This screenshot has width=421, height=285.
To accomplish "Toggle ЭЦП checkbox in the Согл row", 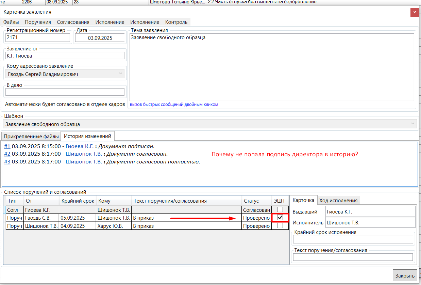I will [280, 209].
